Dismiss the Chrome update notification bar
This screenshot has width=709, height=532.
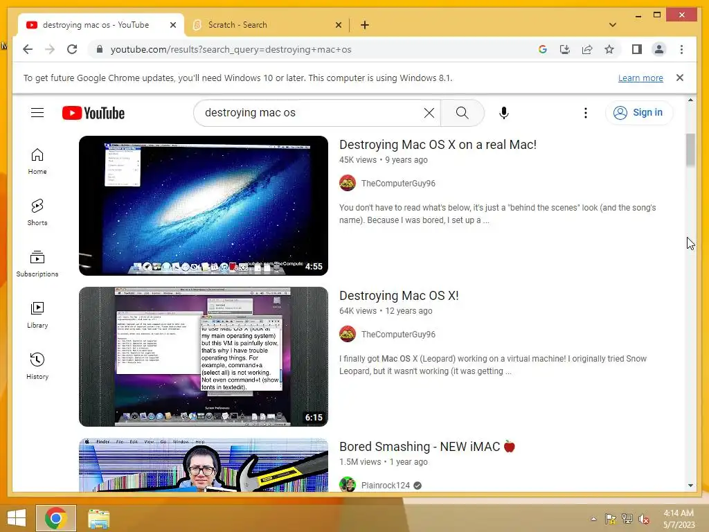pos(680,78)
